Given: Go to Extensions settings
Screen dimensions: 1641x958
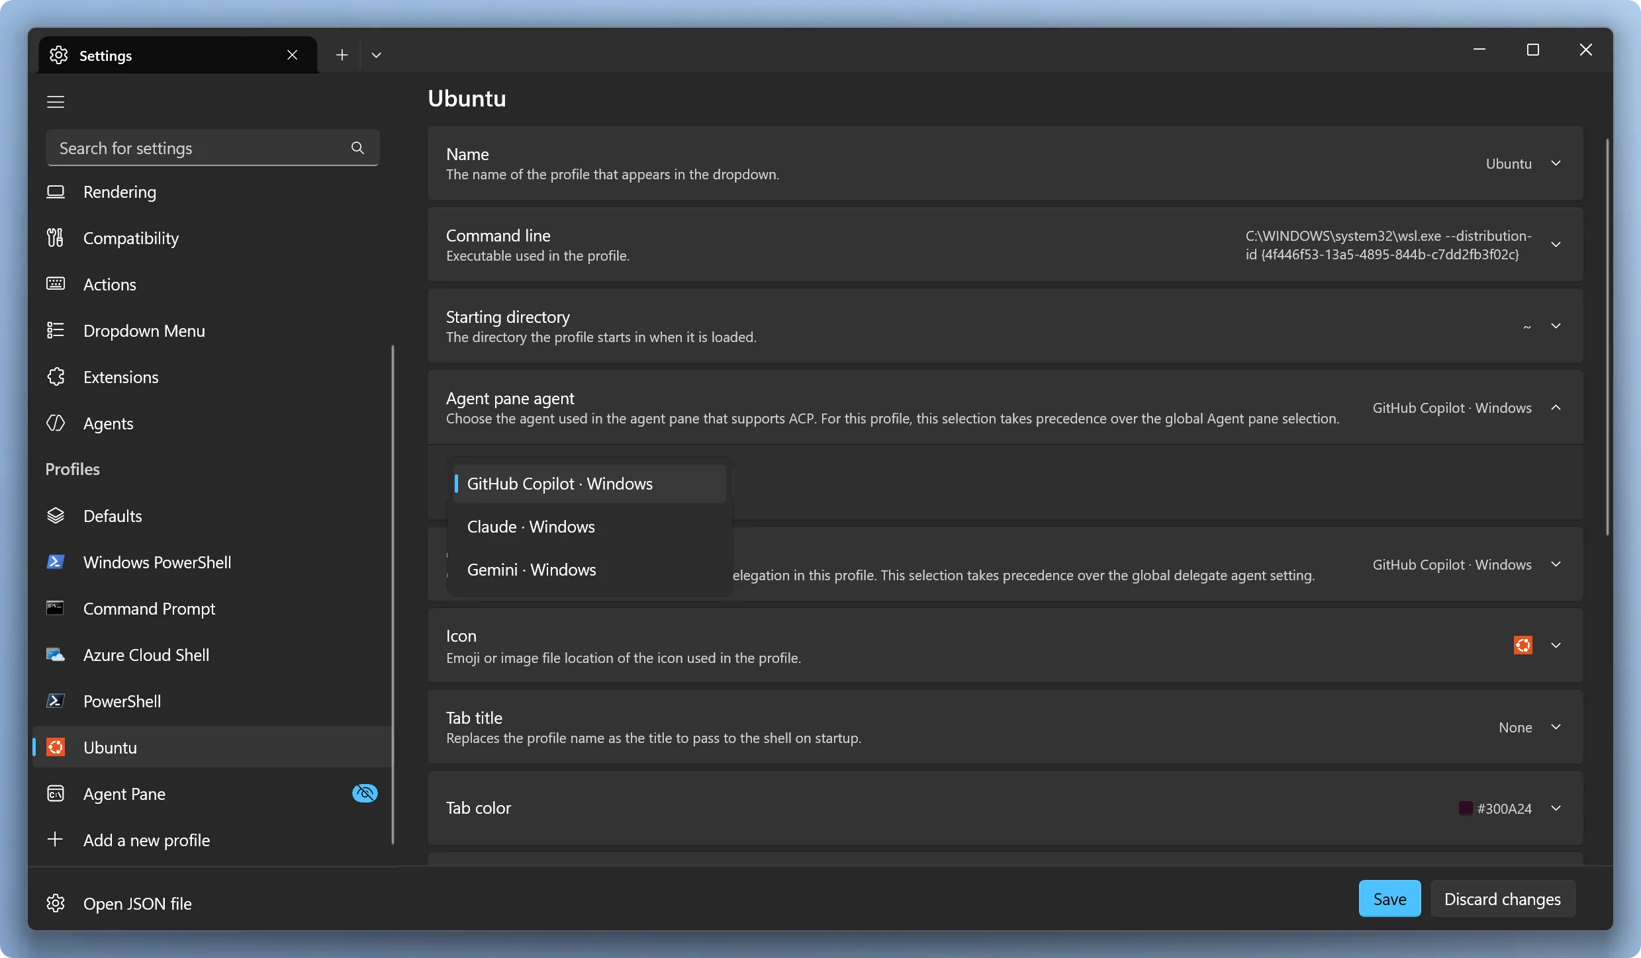Looking at the screenshot, I should 212,377.
